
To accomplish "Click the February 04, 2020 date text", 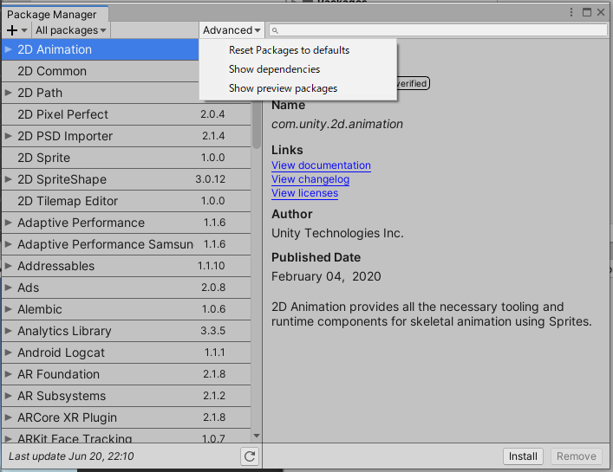I will pyautogui.click(x=326, y=276).
